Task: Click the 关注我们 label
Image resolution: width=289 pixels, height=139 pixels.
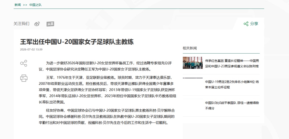Action: 21,24
